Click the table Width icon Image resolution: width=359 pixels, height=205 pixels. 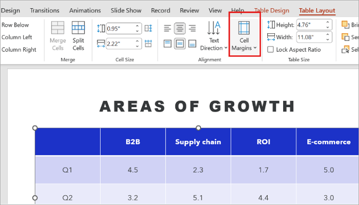(271, 37)
